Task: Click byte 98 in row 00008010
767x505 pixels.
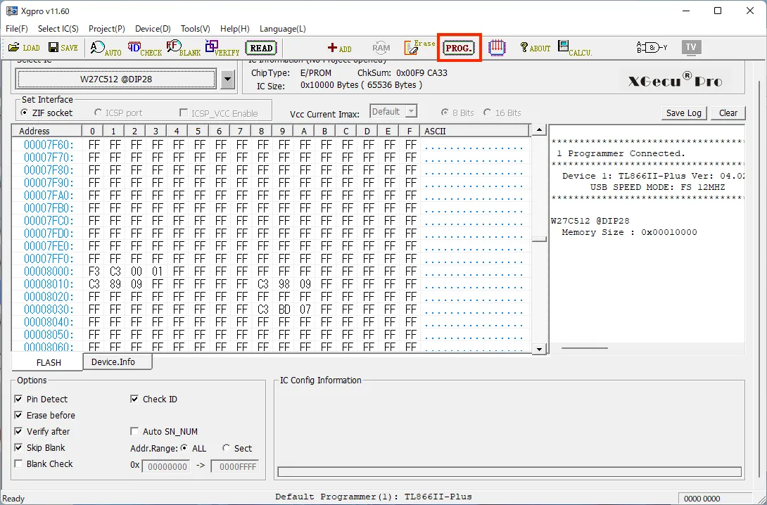Action: (x=284, y=284)
